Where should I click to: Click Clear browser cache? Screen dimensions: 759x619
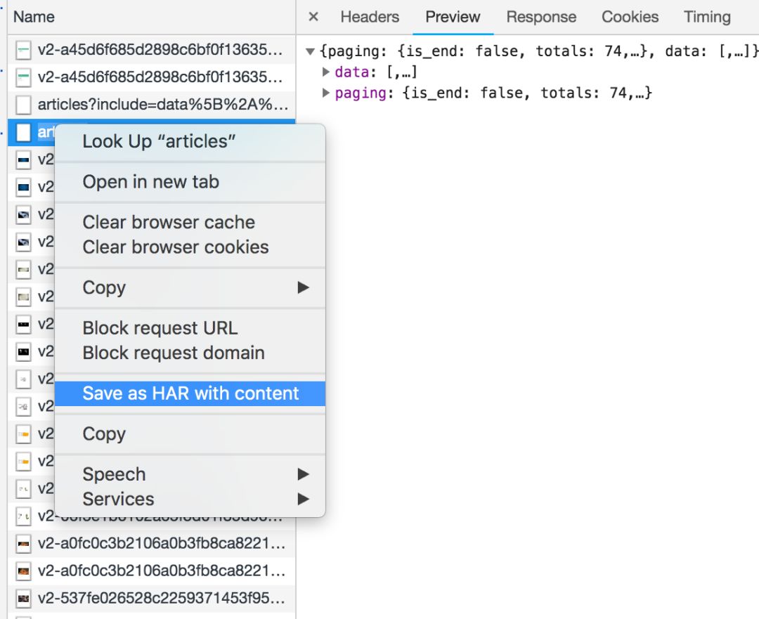click(x=169, y=222)
